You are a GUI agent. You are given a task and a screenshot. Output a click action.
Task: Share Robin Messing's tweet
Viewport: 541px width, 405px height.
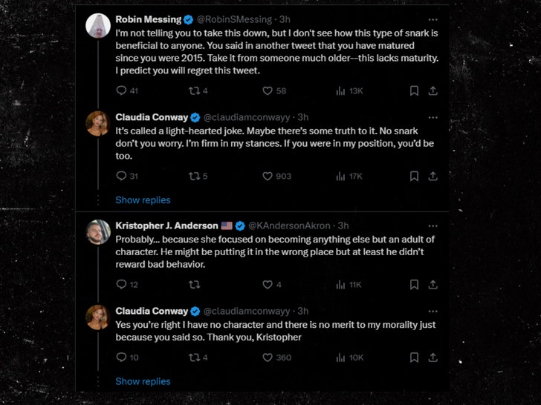433,90
